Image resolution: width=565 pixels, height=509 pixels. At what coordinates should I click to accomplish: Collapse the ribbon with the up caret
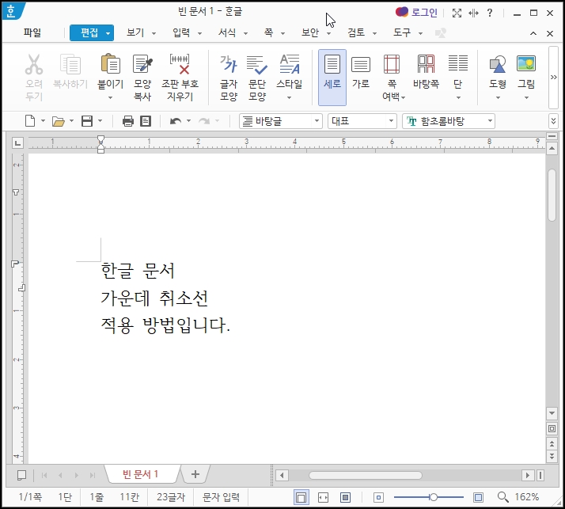pyautogui.click(x=533, y=33)
